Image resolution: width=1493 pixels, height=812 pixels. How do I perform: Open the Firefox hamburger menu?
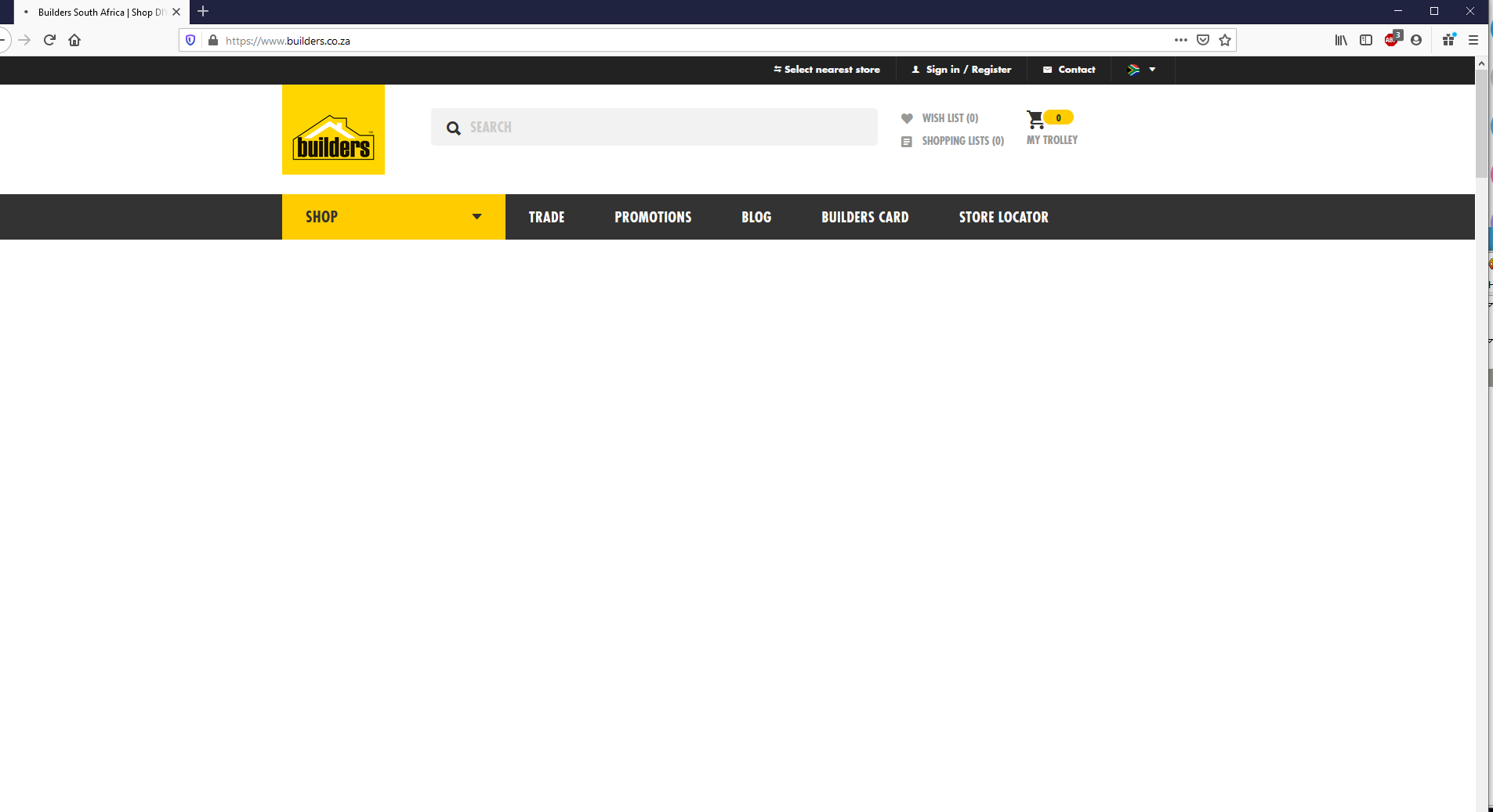1473,40
